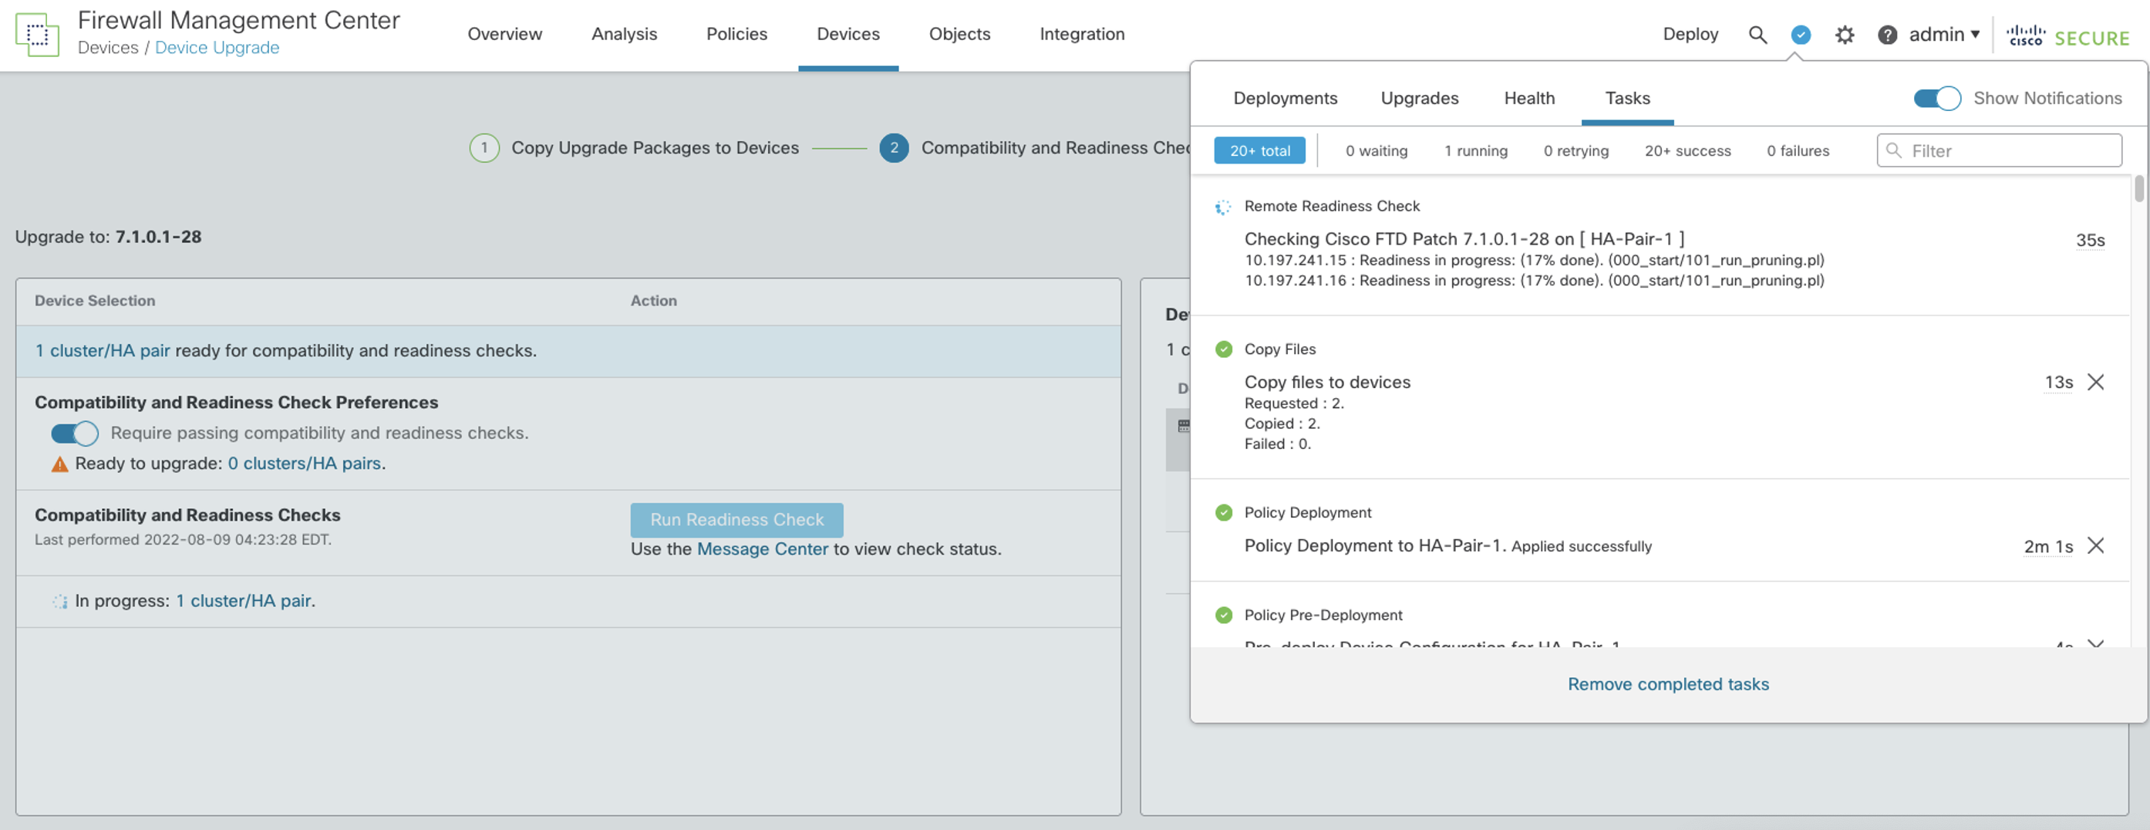Click Remove completed tasks link
Screen dimensions: 2150x830
click(x=1667, y=685)
